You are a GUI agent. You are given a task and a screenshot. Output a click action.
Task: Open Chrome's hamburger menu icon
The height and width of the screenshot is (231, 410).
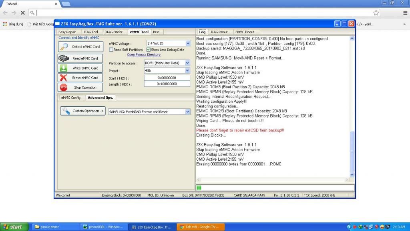tap(405, 13)
